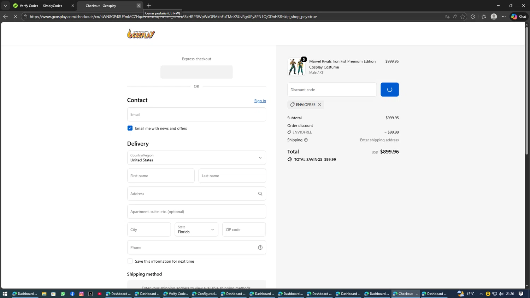
Task: Open the translate page icon
Action: click(x=447, y=17)
